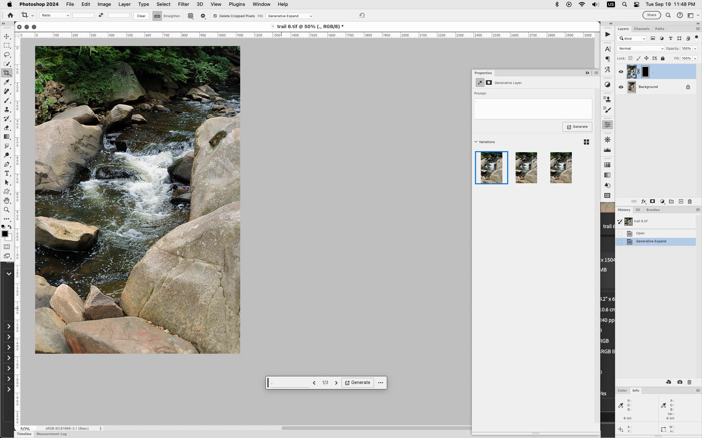Click the Straighten tool icon

pyautogui.click(x=157, y=16)
